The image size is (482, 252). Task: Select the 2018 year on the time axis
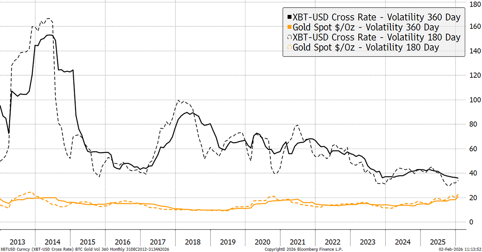(193, 242)
